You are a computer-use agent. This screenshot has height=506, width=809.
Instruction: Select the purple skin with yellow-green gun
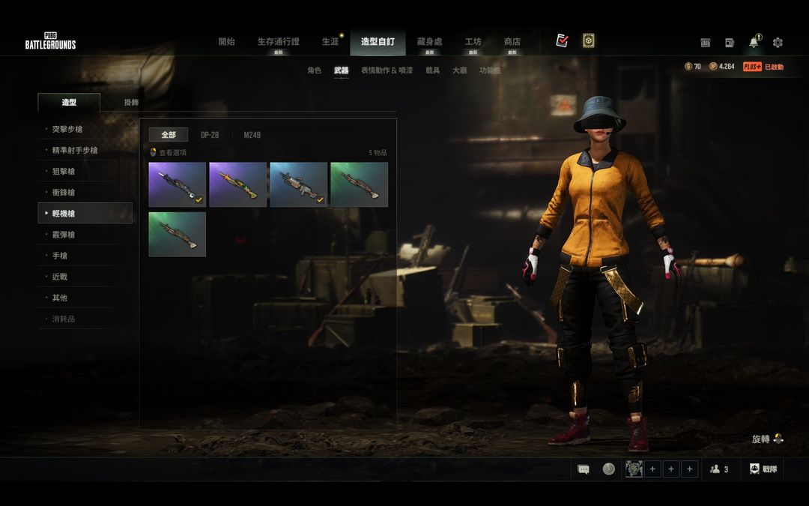coord(238,184)
